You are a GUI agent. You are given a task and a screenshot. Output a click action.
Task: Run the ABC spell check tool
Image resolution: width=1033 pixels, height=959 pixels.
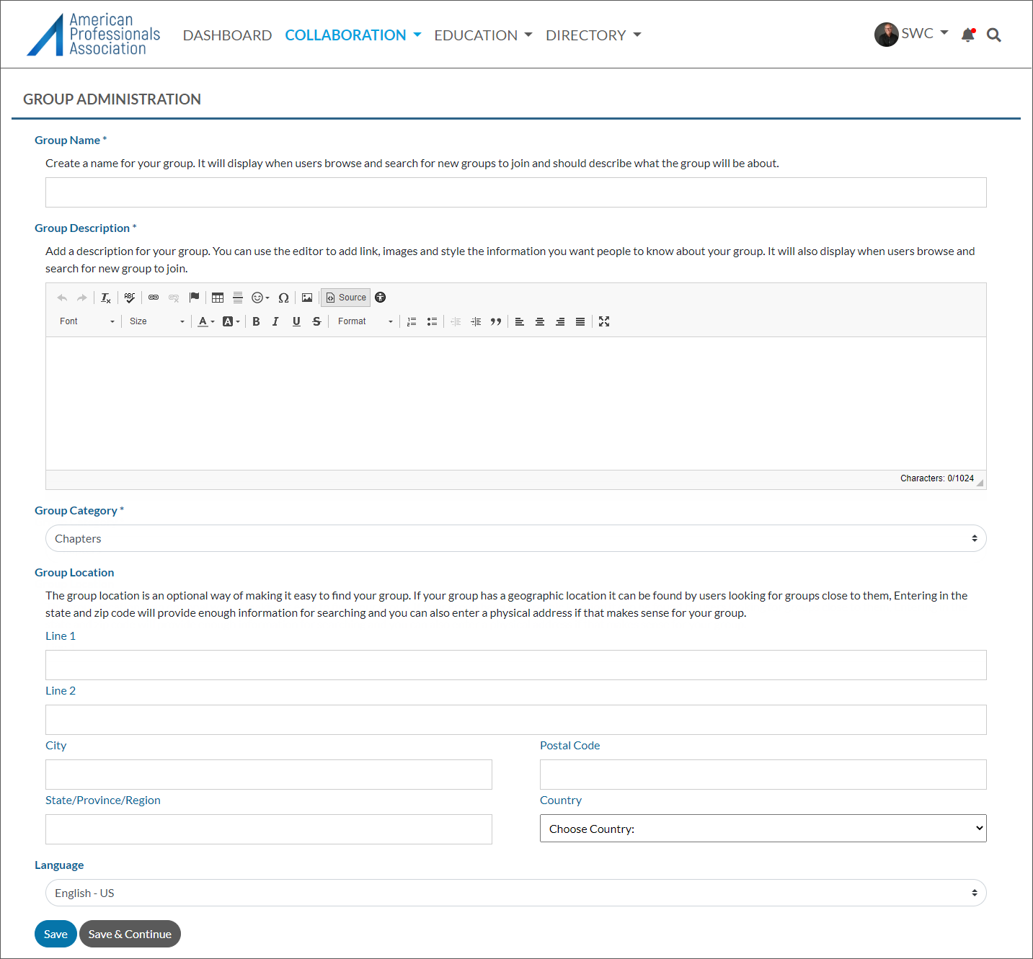[x=130, y=298]
